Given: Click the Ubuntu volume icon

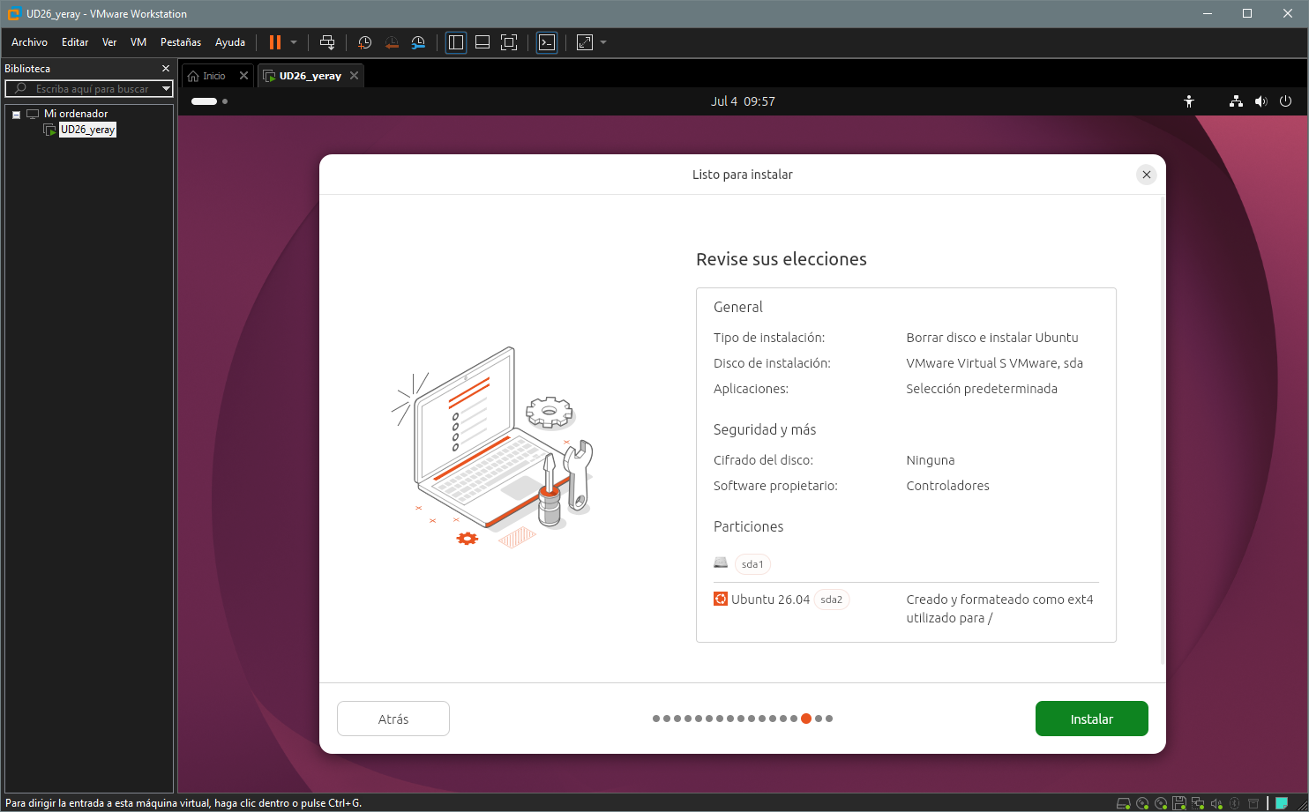Looking at the screenshot, I should click(x=1260, y=101).
